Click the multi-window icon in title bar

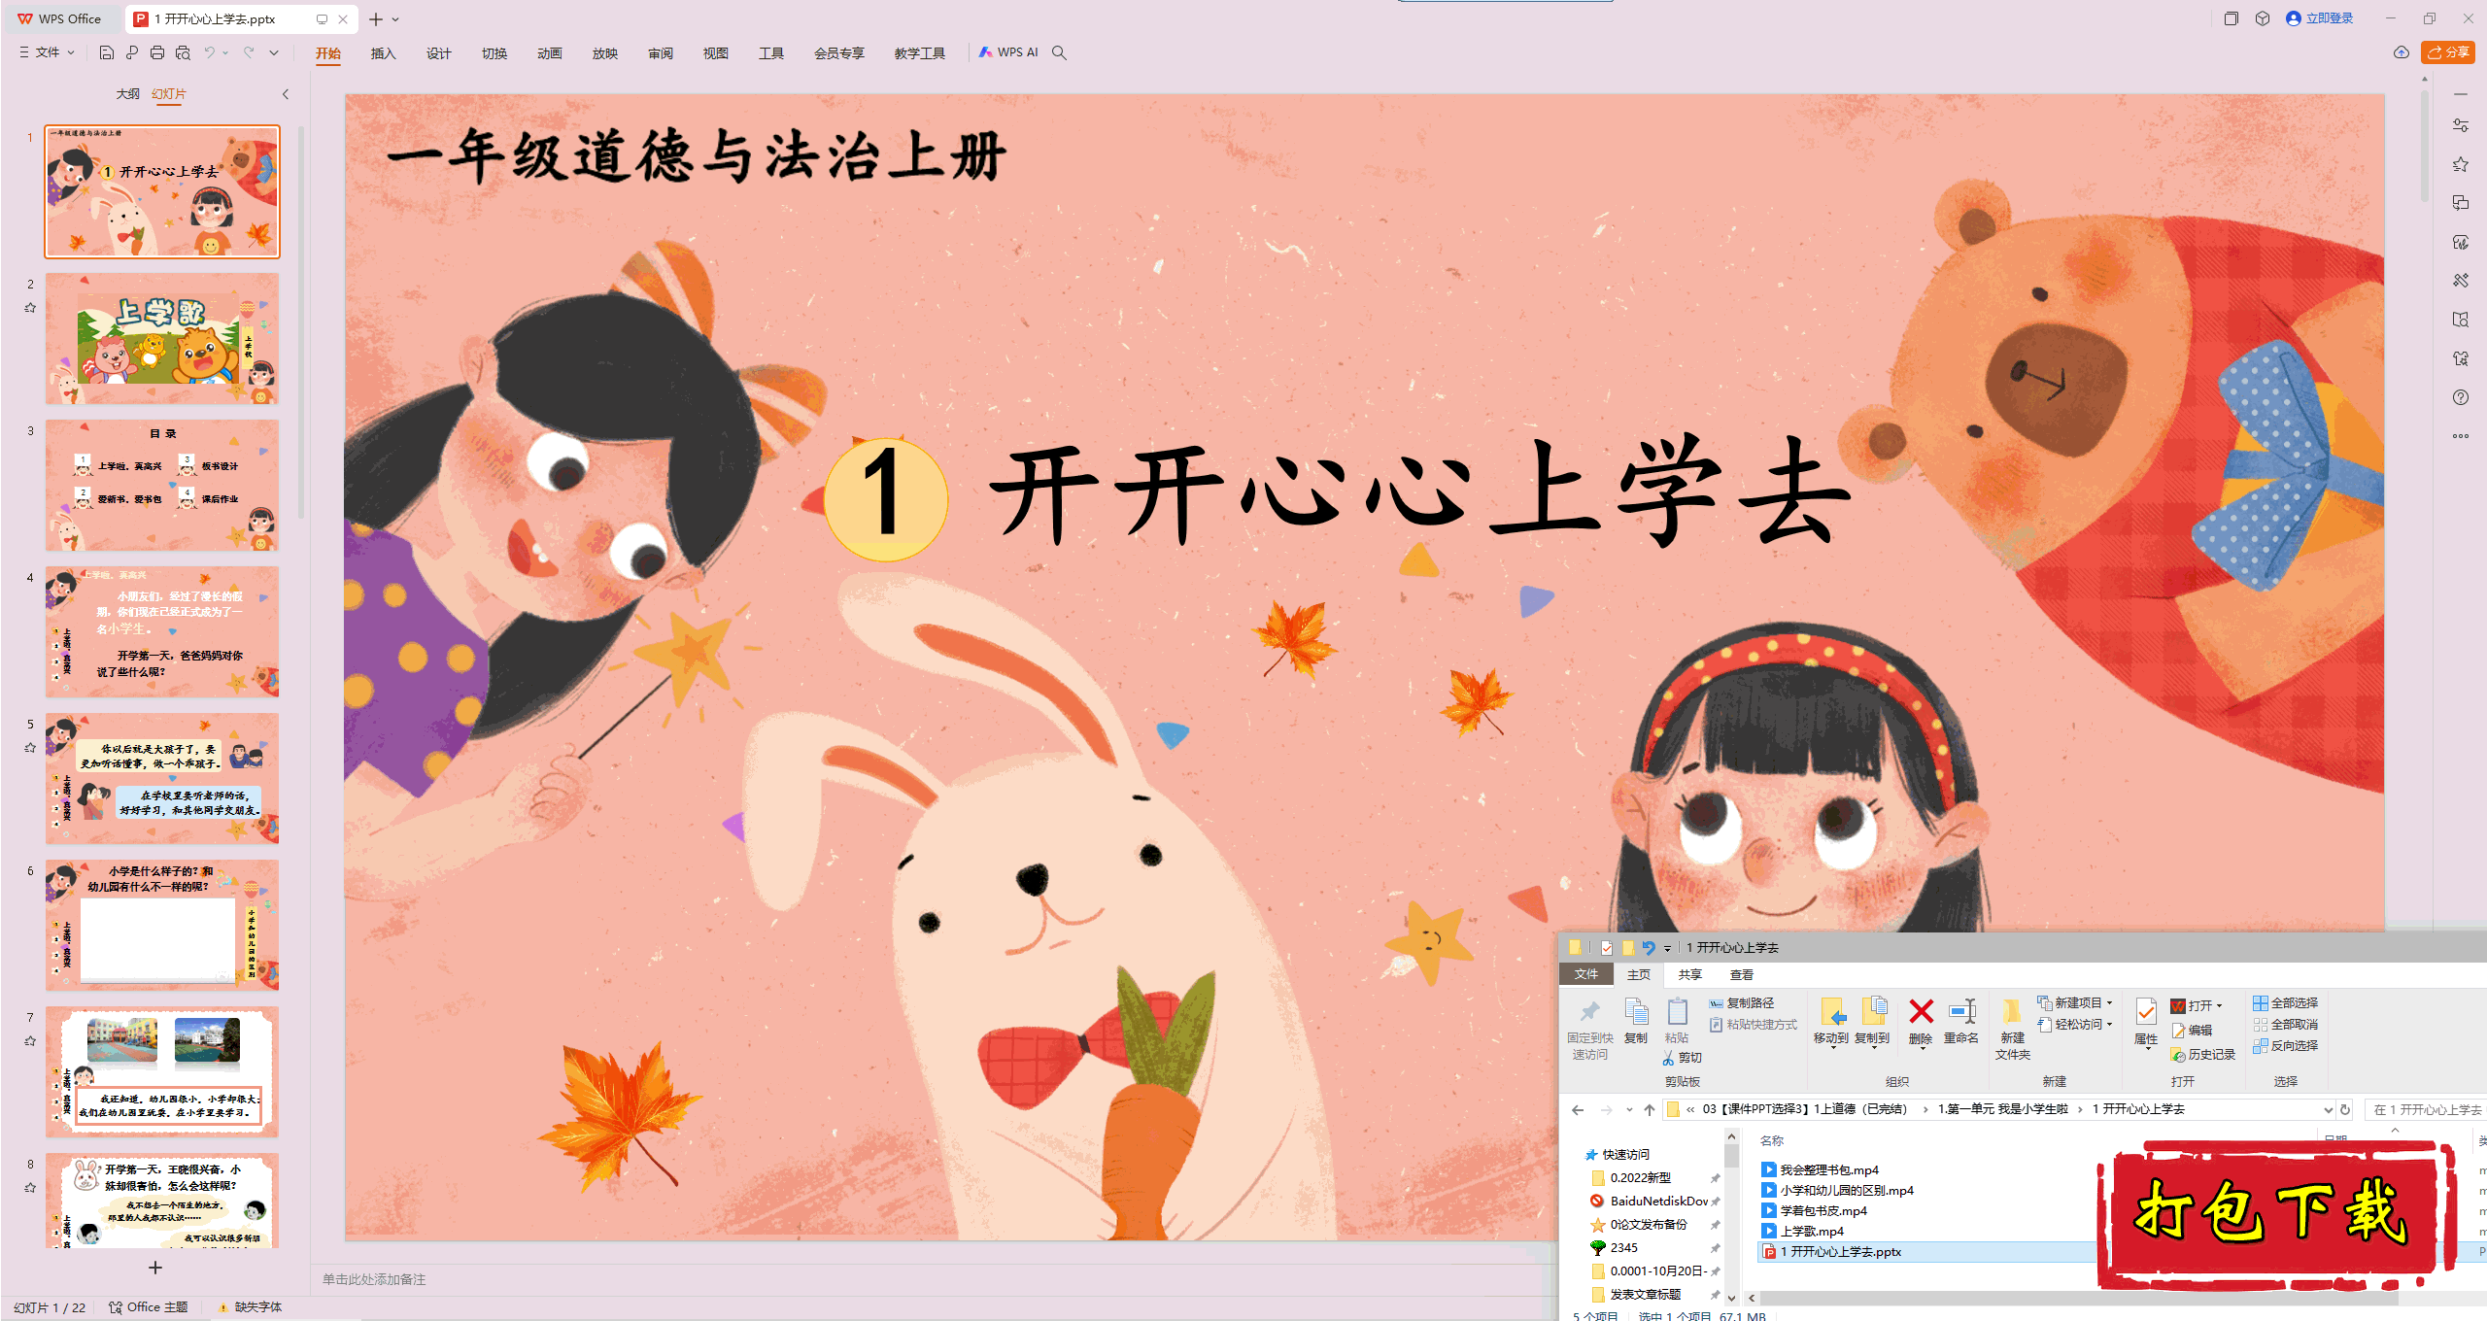2231,18
